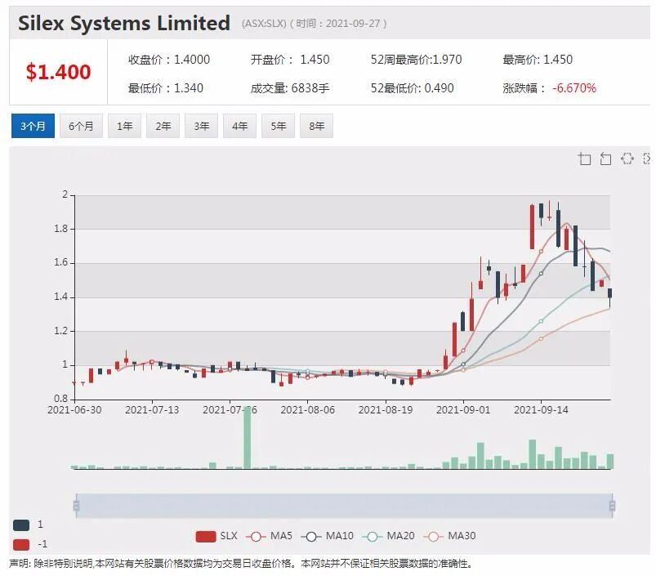Show the 5年 price history
Screen dimensions: 656x576
[278, 126]
